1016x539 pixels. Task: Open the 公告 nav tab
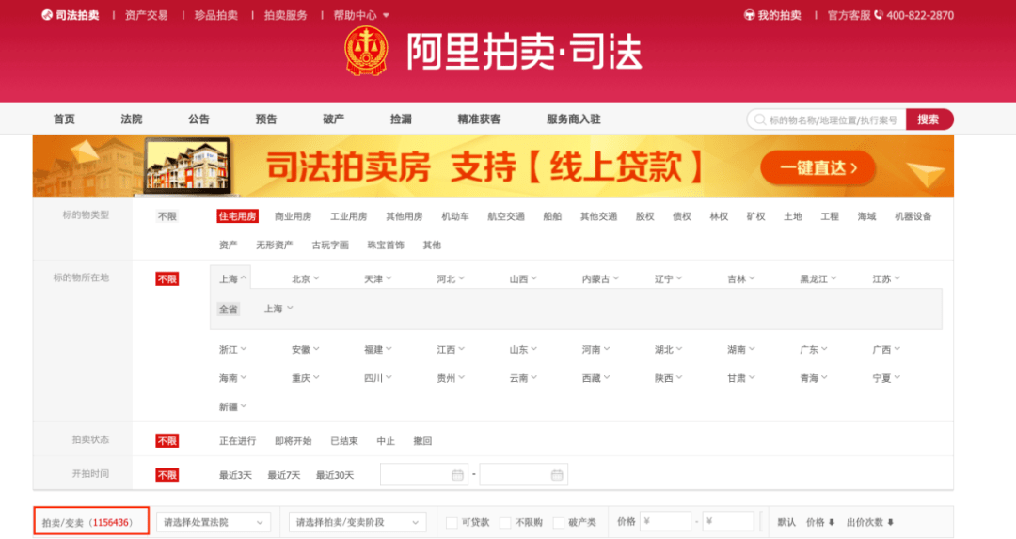[198, 119]
